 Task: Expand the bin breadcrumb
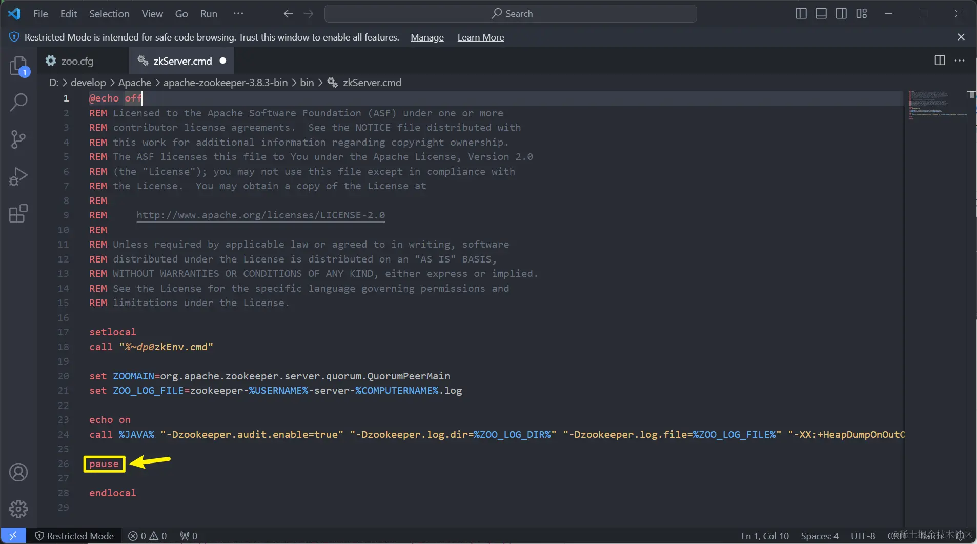pos(307,83)
